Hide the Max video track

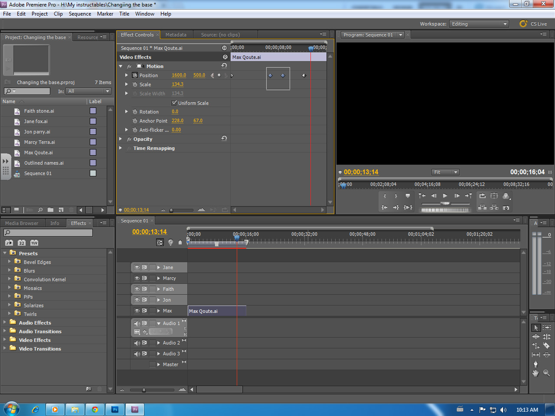(137, 311)
